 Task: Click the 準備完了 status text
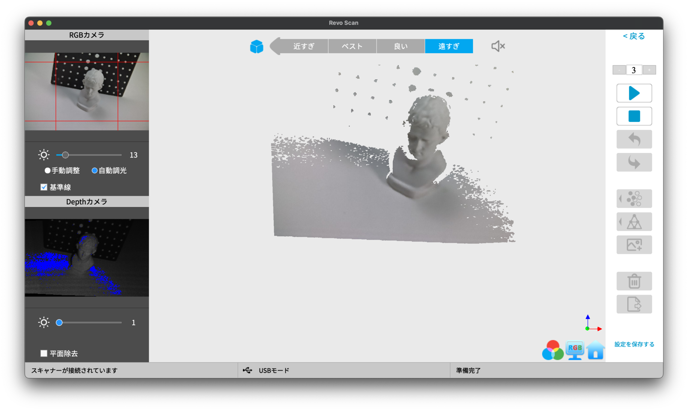468,370
